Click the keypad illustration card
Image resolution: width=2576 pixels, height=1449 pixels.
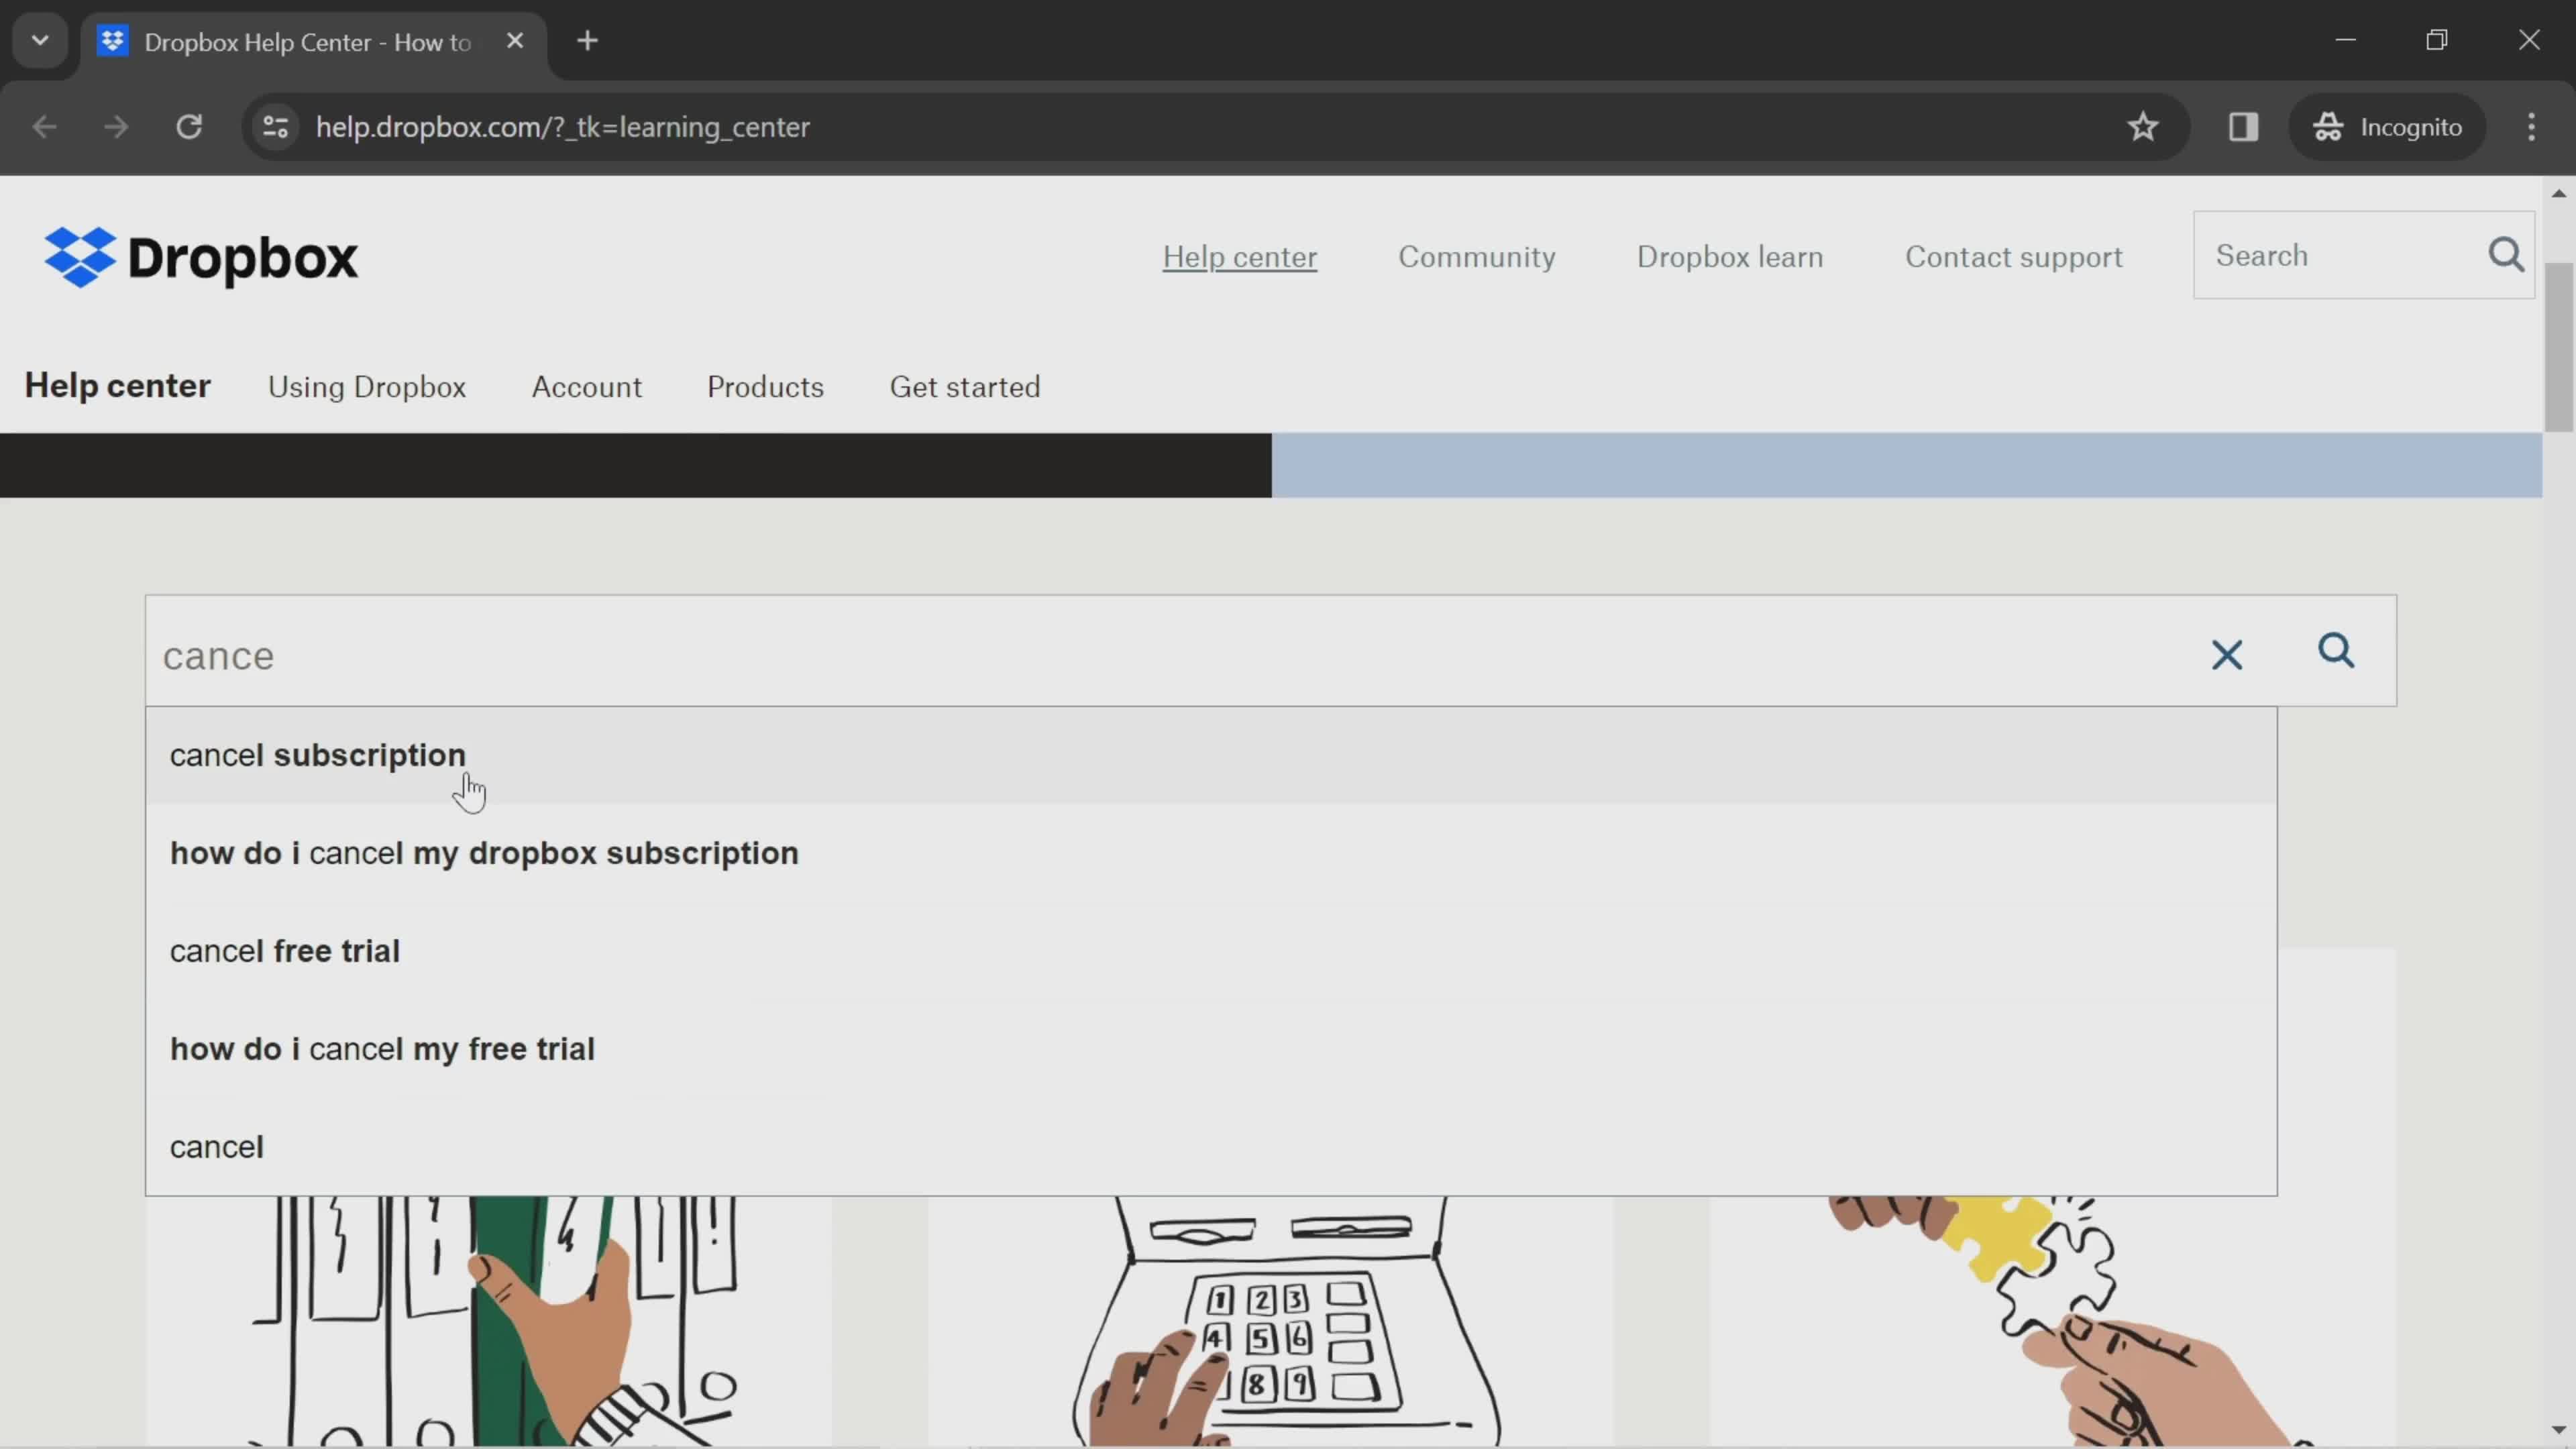tap(1270, 1320)
